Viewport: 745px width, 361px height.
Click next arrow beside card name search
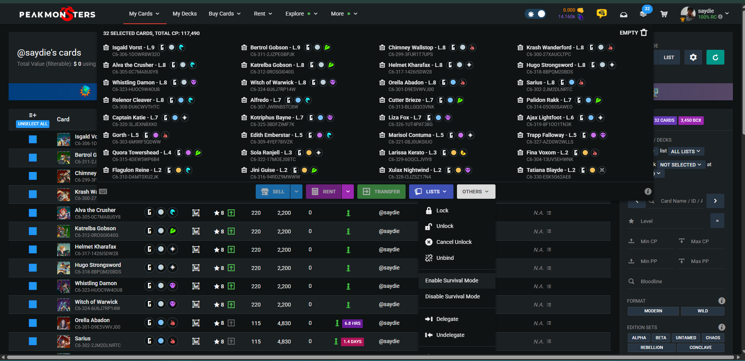click(715, 201)
